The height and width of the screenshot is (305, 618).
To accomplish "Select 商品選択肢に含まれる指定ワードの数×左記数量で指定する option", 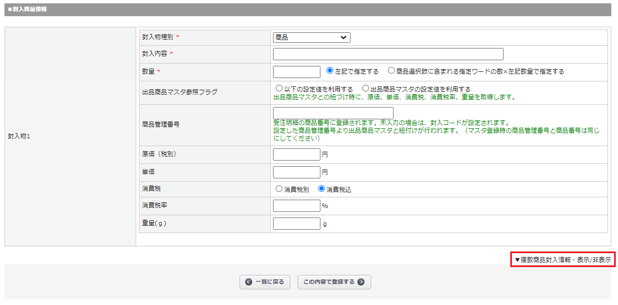I will 391,71.
